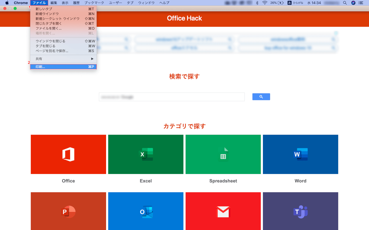The width and height of the screenshot is (369, 230).
Task: Click the Bluetooth status icon
Action: tap(257, 3)
